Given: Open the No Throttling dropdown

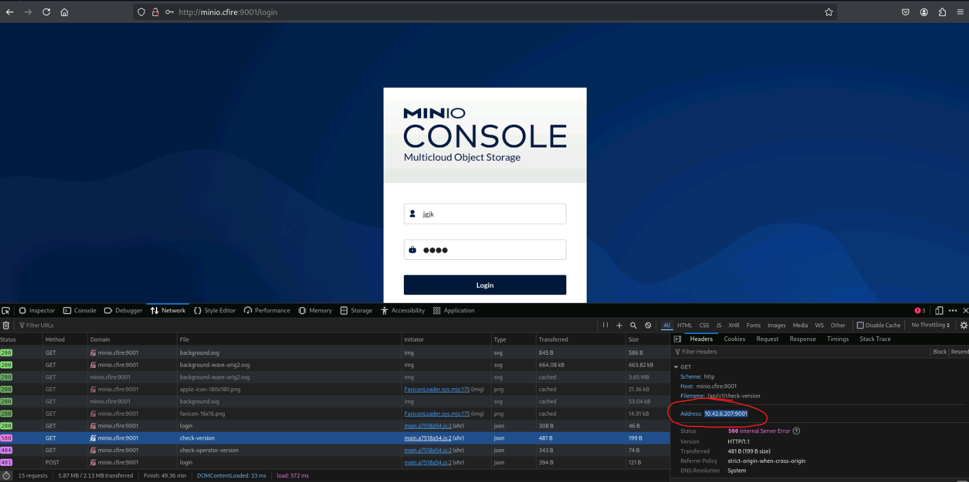Looking at the screenshot, I should 930,326.
